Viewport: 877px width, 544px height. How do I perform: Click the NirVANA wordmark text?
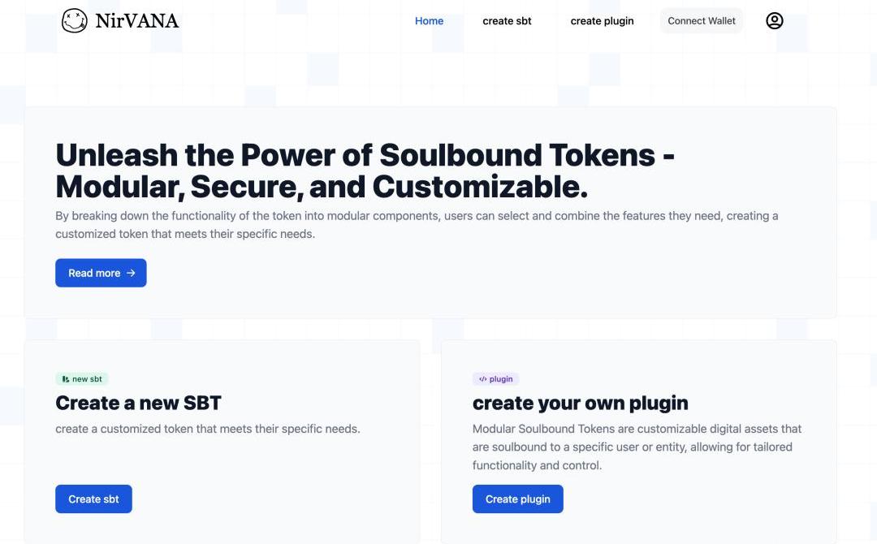[x=137, y=20]
